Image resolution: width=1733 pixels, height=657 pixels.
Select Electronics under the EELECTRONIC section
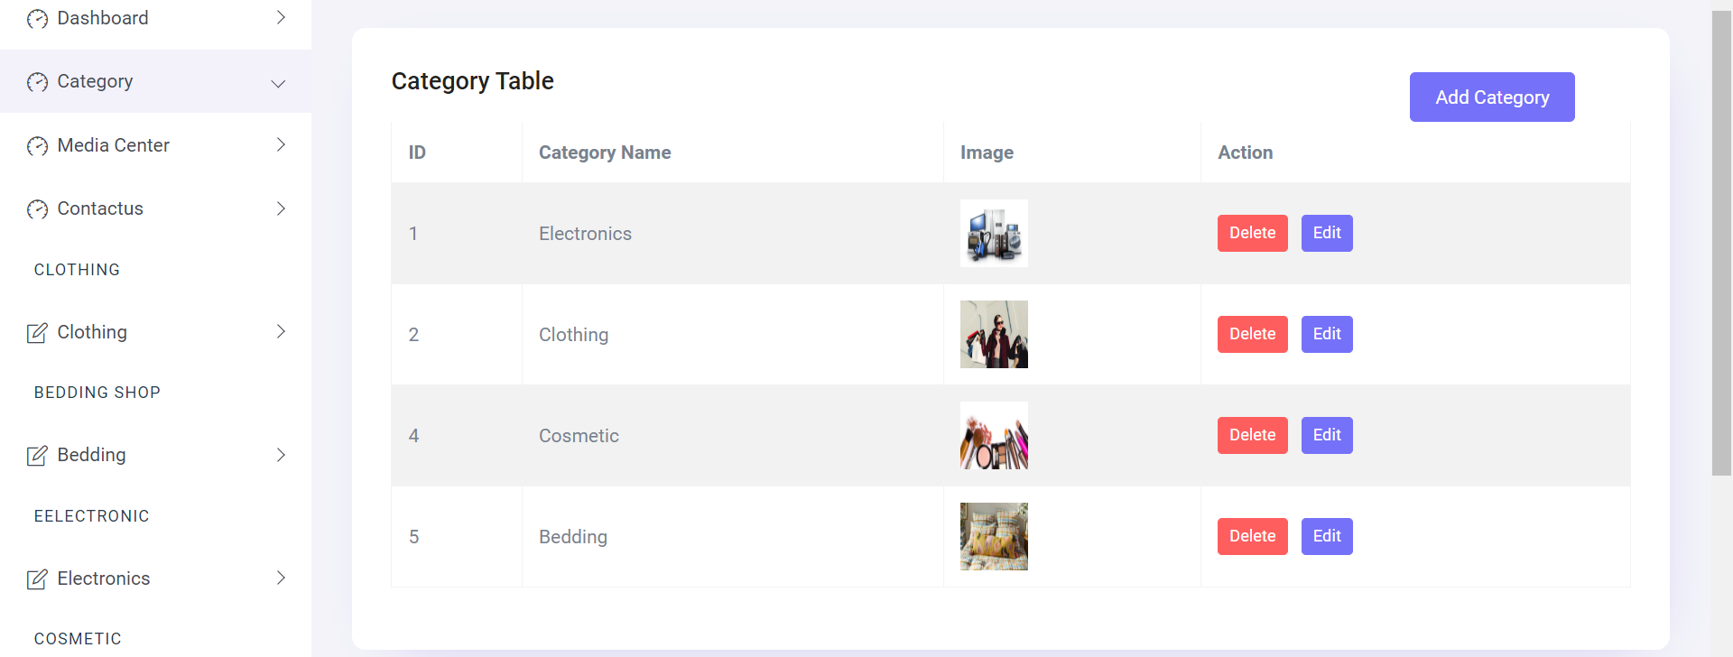point(104,578)
